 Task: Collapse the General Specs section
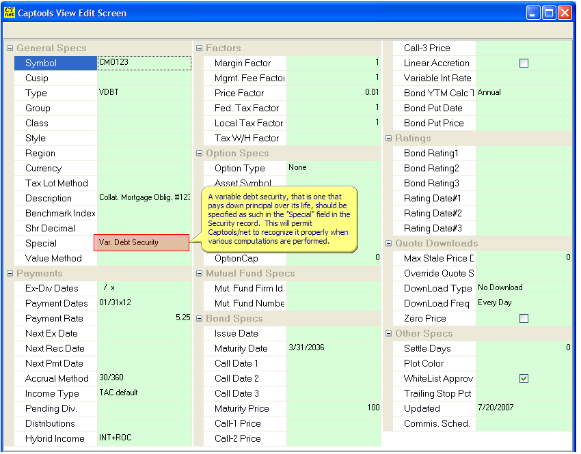[x=10, y=48]
